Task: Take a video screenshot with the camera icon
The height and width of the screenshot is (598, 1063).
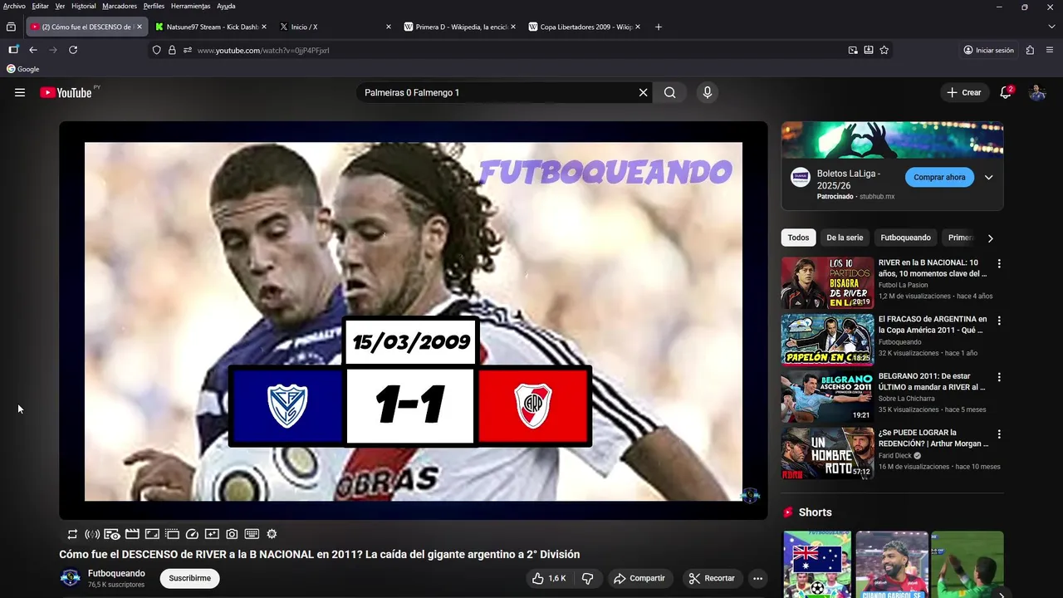Action: tap(232, 534)
